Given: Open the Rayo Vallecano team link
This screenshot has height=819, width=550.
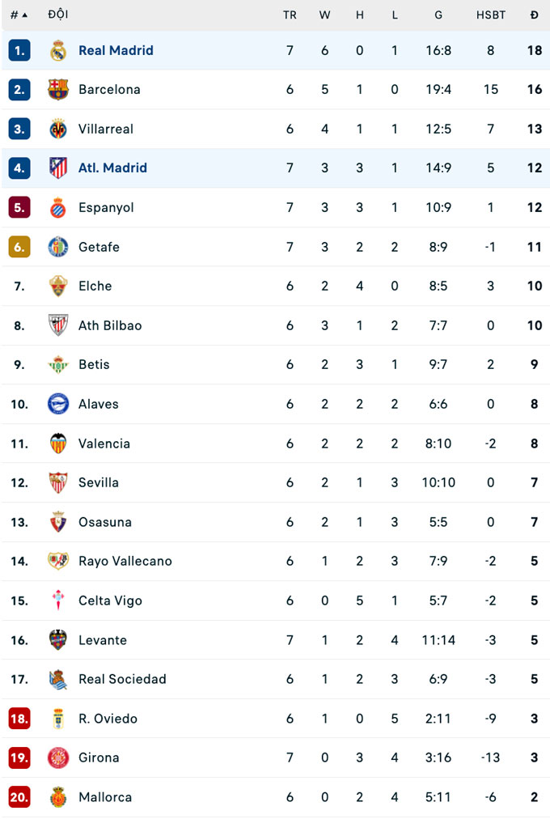Looking at the screenshot, I should pyautogui.click(x=125, y=561).
